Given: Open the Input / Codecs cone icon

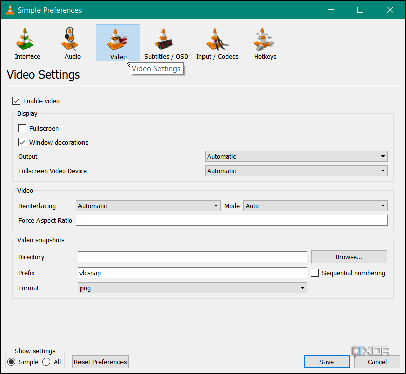Looking at the screenshot, I should click(217, 39).
